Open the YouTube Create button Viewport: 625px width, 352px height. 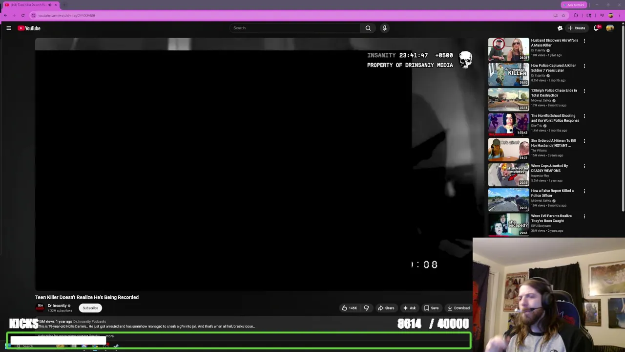577,28
